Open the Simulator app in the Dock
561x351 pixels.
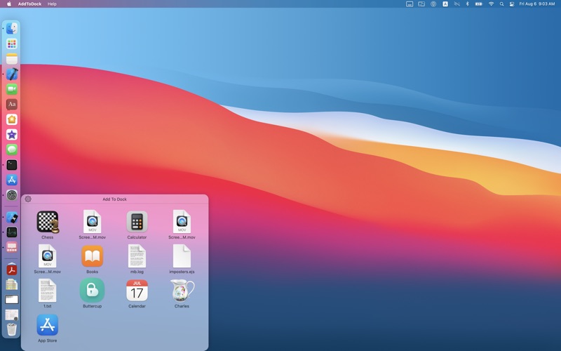[12, 218]
